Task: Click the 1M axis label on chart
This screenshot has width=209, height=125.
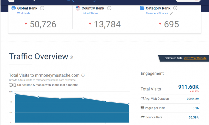Action: click(11, 102)
